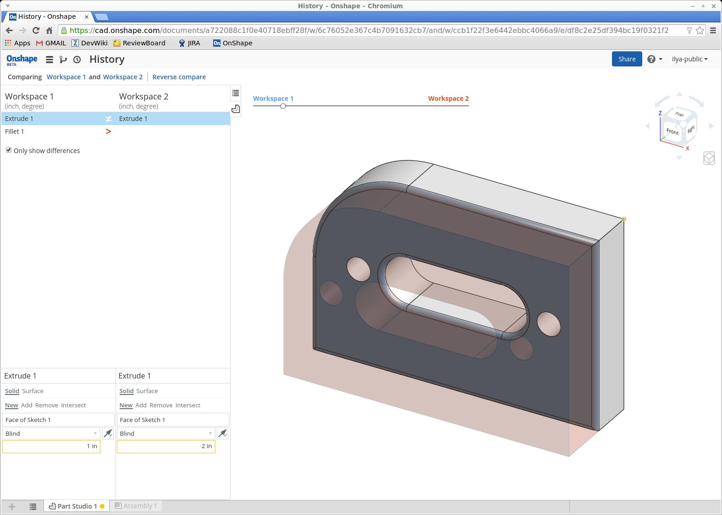Screen dimensions: 722x515
Task: Click the blue Share button
Action: [627, 59]
